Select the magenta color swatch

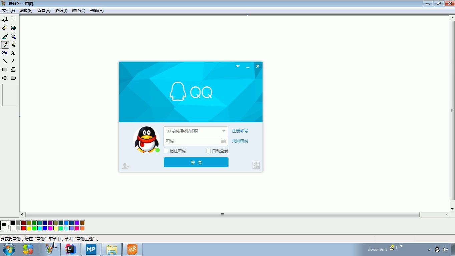click(50, 228)
